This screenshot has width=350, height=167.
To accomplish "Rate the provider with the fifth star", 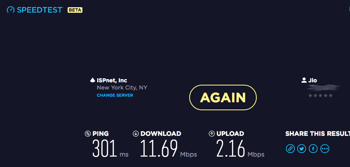I will (330, 96).
